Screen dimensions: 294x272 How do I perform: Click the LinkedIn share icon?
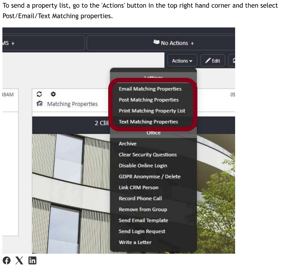(32, 261)
